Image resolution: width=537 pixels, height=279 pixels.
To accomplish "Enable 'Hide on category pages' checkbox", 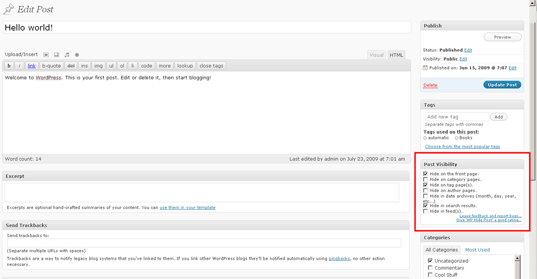I will [426, 179].
